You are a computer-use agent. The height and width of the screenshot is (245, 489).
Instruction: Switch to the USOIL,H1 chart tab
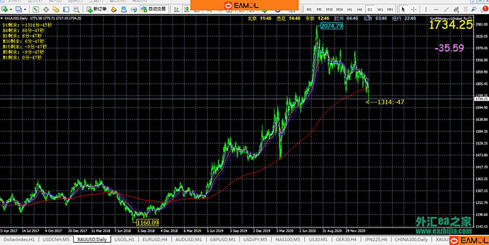pyautogui.click(x=125, y=239)
